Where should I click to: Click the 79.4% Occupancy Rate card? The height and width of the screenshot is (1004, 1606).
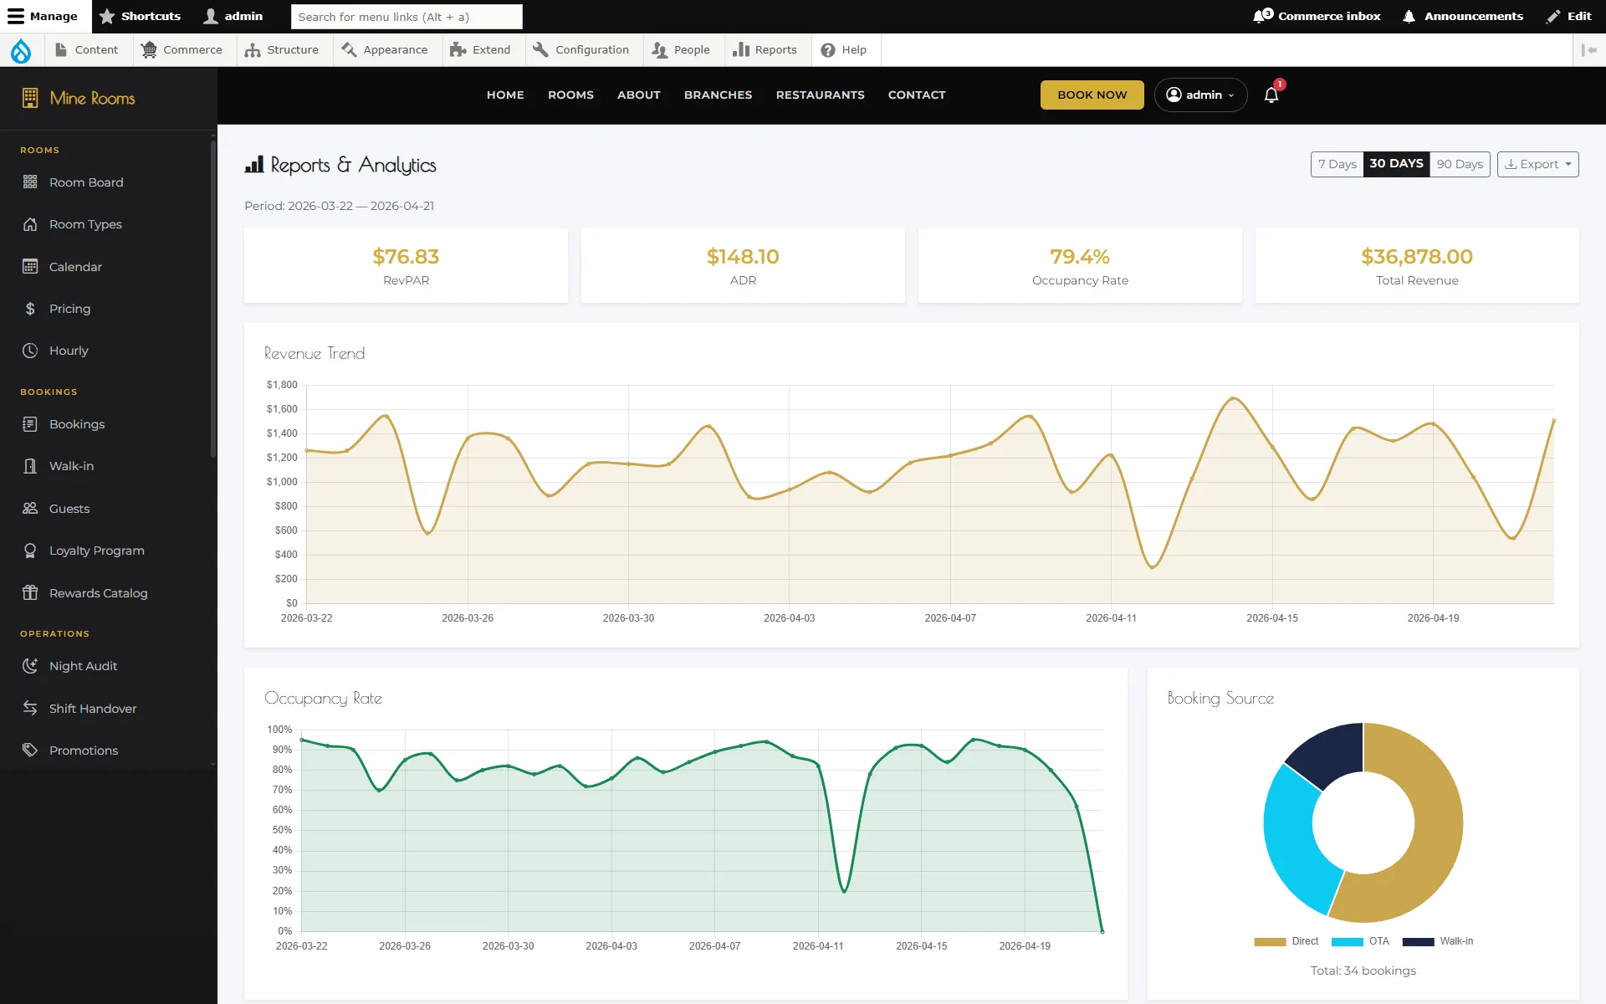pos(1080,266)
